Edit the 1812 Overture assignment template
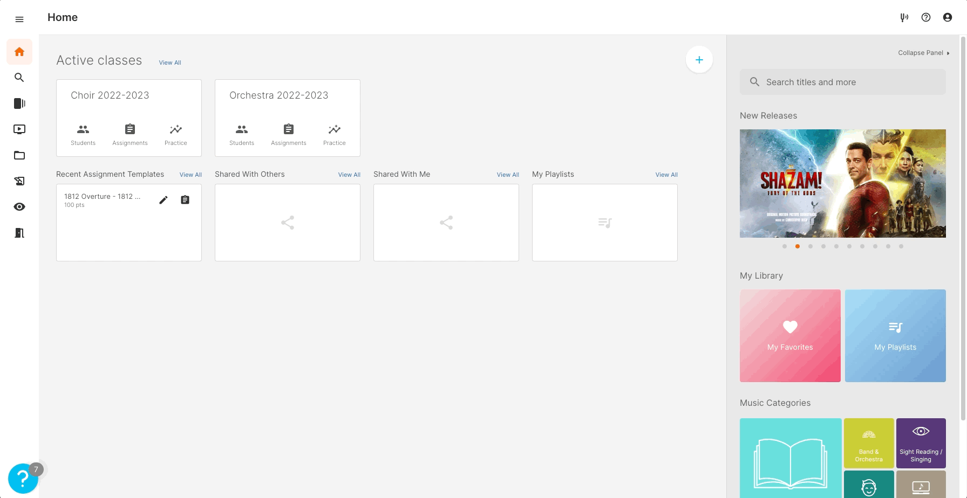The height and width of the screenshot is (498, 967). [164, 199]
